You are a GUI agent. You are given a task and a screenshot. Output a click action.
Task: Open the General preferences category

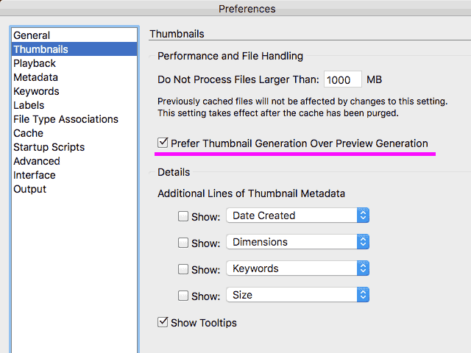point(32,35)
